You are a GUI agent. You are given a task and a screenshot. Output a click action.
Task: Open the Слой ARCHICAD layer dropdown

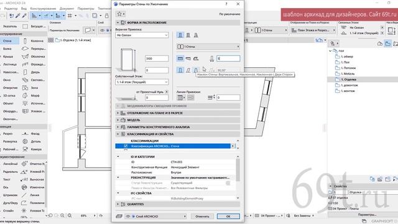pos(155,217)
